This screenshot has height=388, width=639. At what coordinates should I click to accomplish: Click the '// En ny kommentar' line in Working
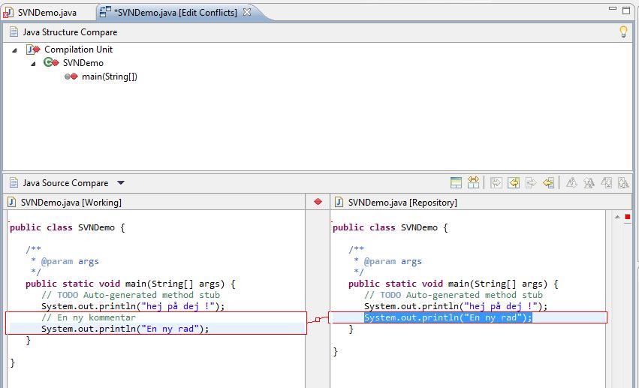[x=89, y=317]
